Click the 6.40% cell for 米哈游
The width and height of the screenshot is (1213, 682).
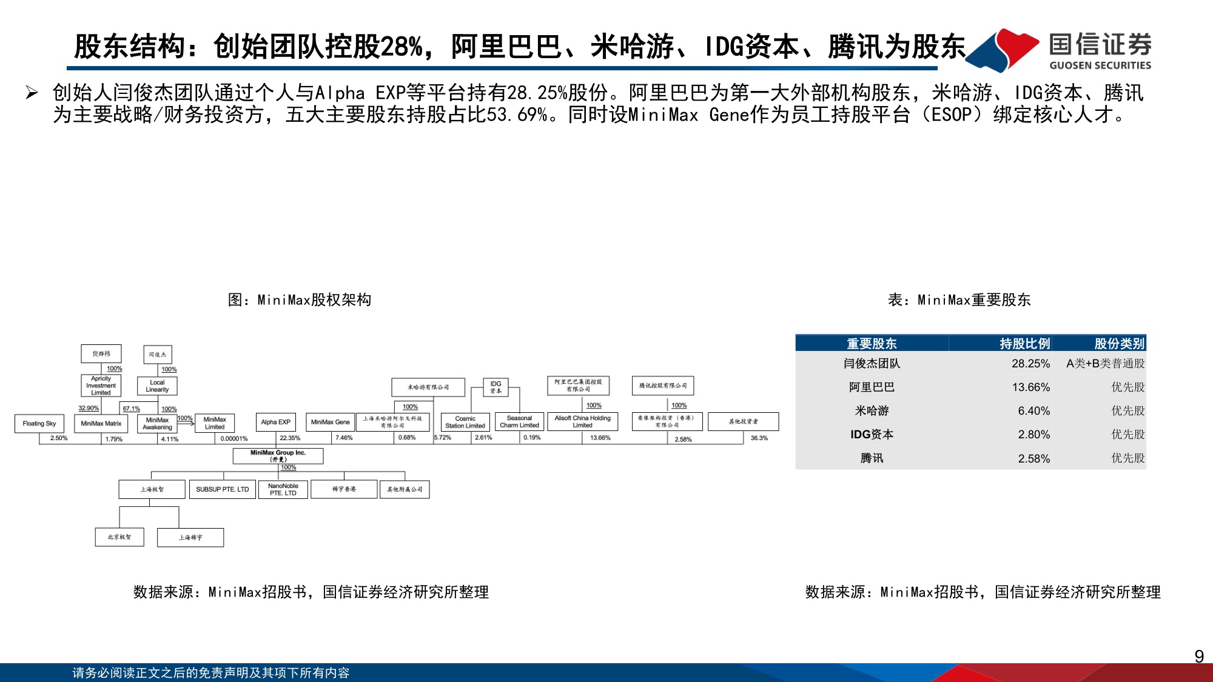[1033, 411]
